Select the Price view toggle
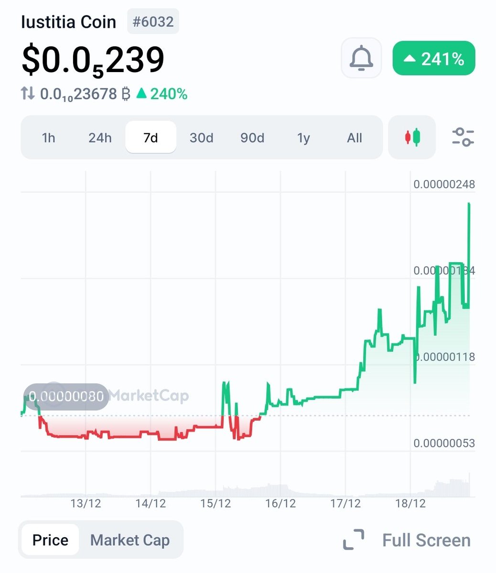 (49, 540)
